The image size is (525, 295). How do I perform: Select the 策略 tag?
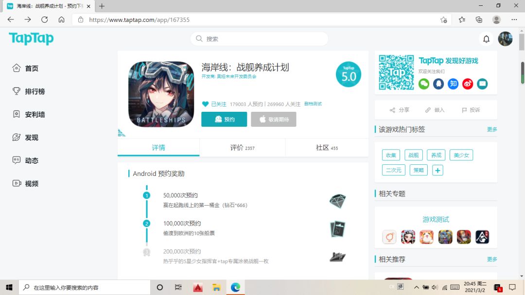[x=419, y=170]
